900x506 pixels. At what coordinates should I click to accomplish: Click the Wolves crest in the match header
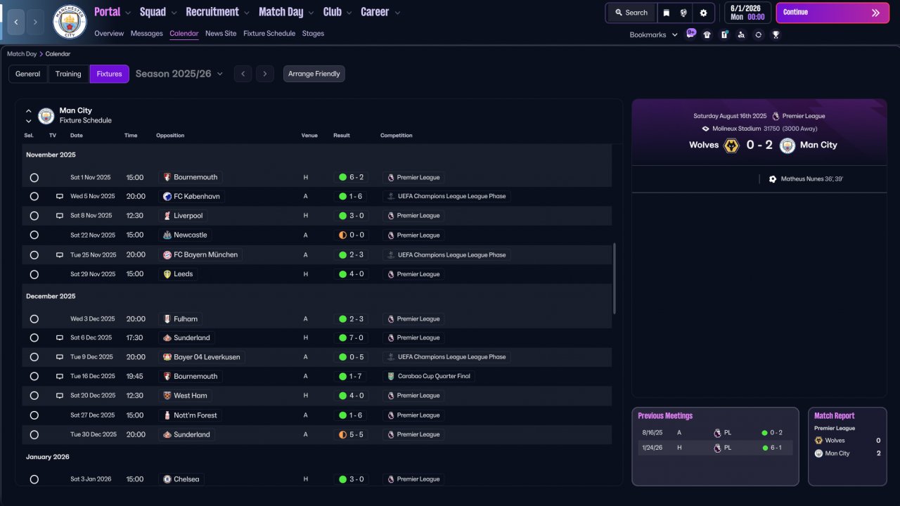pos(731,145)
